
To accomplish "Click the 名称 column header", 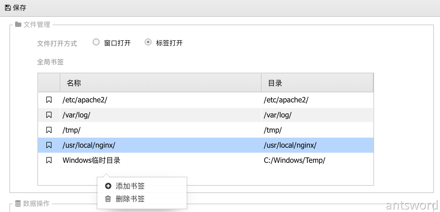I will (74, 83).
